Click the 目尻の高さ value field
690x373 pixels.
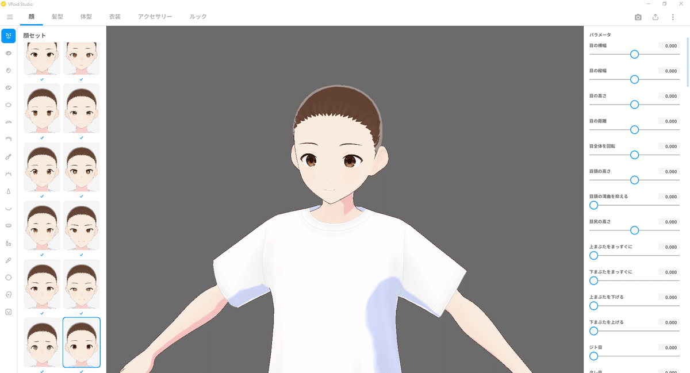coord(669,222)
